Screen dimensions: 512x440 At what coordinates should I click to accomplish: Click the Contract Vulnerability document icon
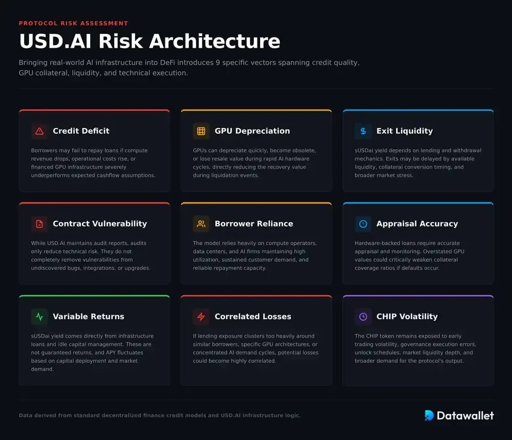pos(39,224)
